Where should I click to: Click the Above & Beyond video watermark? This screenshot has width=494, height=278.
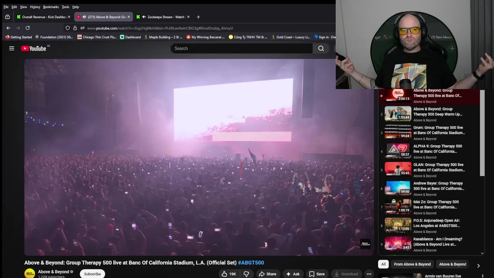tap(365, 244)
